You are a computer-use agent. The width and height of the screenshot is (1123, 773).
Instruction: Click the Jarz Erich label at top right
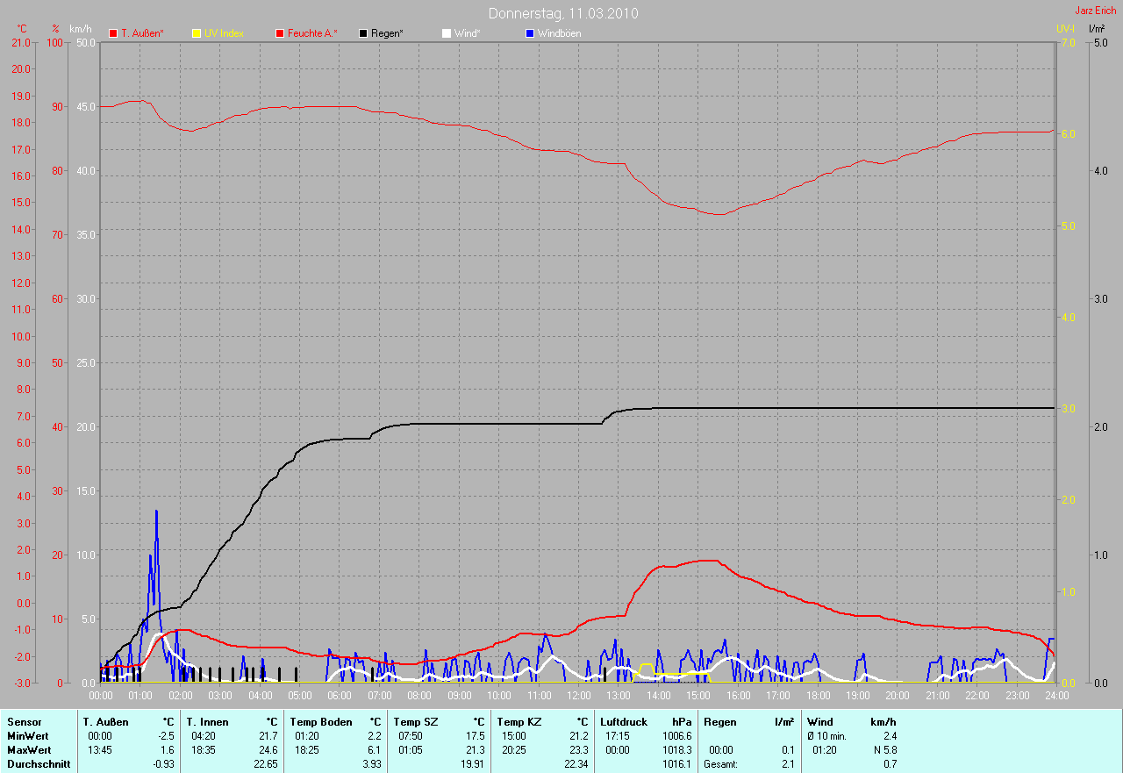(x=1097, y=11)
